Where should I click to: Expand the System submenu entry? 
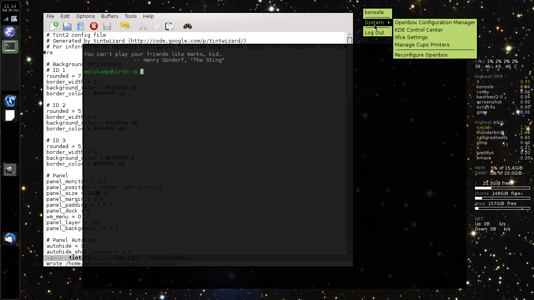pyautogui.click(x=377, y=23)
